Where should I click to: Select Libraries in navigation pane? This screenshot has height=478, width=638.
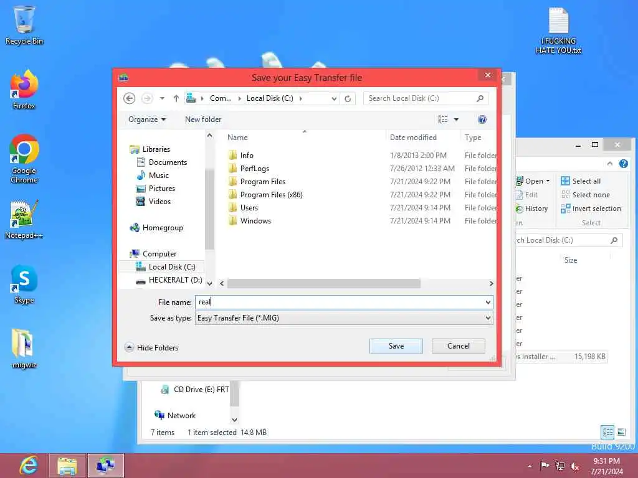tap(150, 149)
